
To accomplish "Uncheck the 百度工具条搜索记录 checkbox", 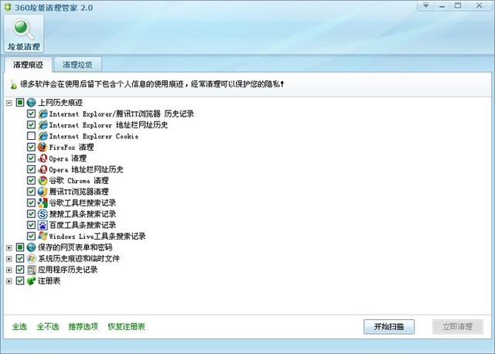I will pyautogui.click(x=31, y=225).
